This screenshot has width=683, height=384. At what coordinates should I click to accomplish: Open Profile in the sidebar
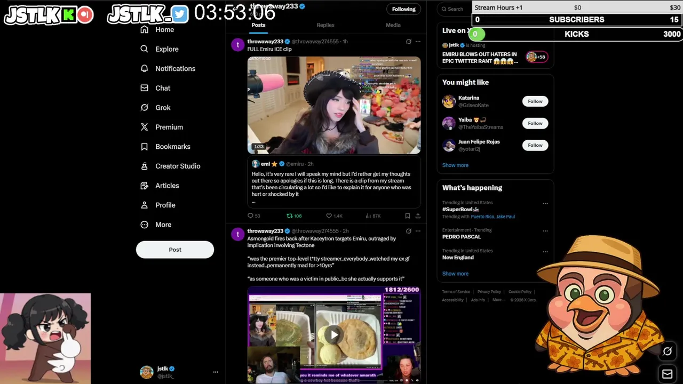click(x=158, y=205)
